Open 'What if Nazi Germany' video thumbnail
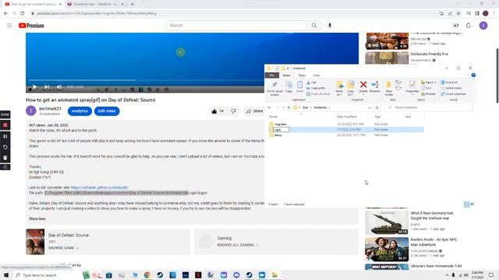The image size is (499, 280). tap(387, 222)
